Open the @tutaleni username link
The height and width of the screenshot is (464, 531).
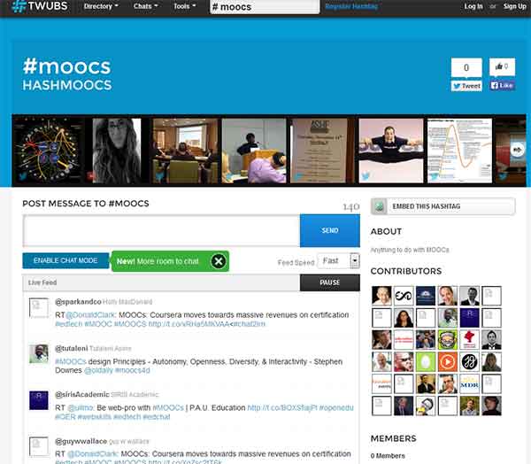pos(72,348)
